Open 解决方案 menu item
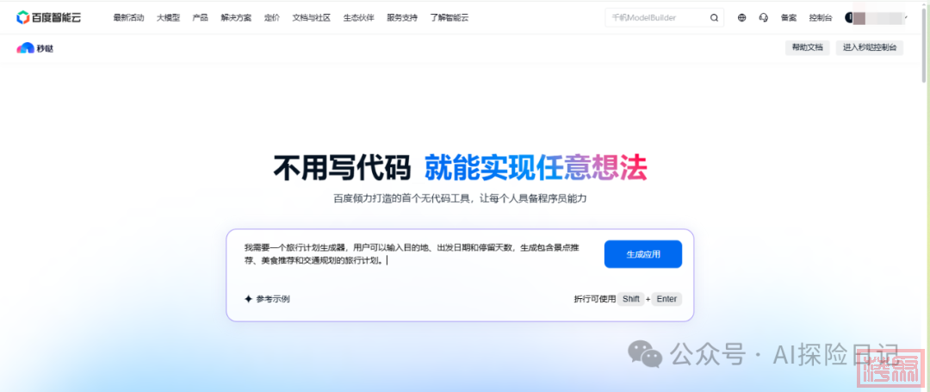This screenshot has width=930, height=392. point(236,18)
